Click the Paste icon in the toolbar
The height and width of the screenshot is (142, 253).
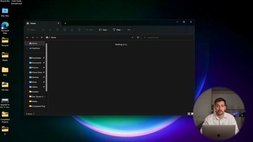click(58, 30)
